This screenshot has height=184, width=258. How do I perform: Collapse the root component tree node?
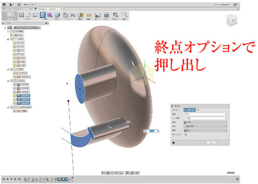5,28
